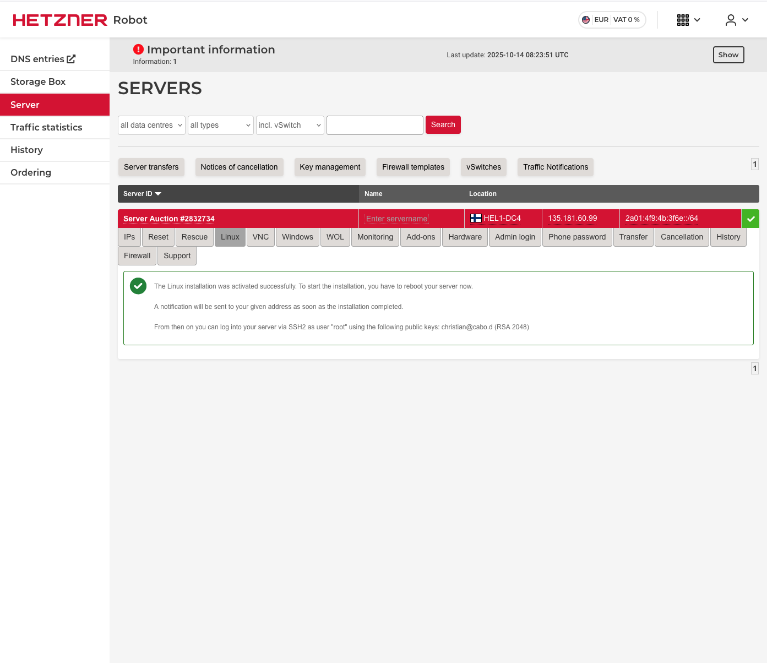This screenshot has height=663, width=767.
Task: Open the apps grid menu icon
Action: [683, 20]
